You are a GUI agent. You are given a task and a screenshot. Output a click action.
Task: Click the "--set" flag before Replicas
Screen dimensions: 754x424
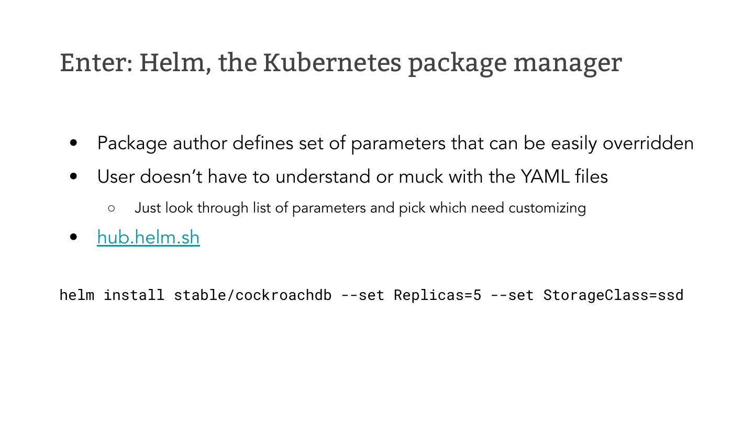pyautogui.click(x=362, y=295)
